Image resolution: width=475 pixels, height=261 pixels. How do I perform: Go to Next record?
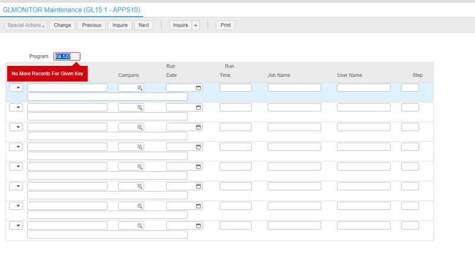point(144,25)
